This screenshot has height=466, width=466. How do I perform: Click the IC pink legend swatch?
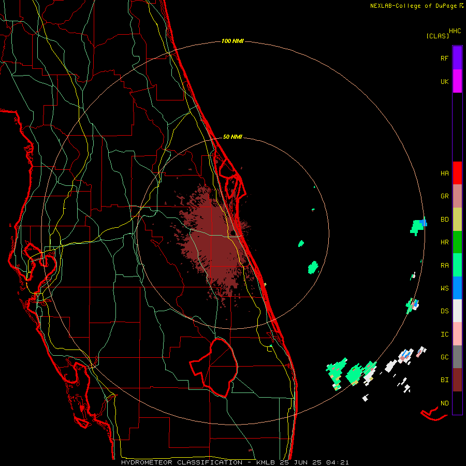(x=457, y=334)
